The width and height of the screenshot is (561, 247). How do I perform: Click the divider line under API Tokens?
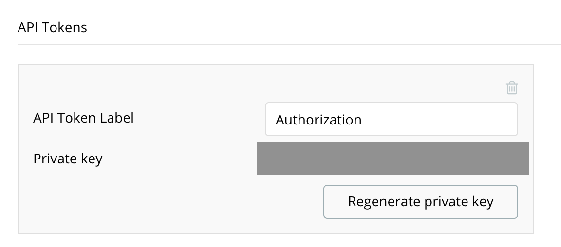tap(289, 44)
